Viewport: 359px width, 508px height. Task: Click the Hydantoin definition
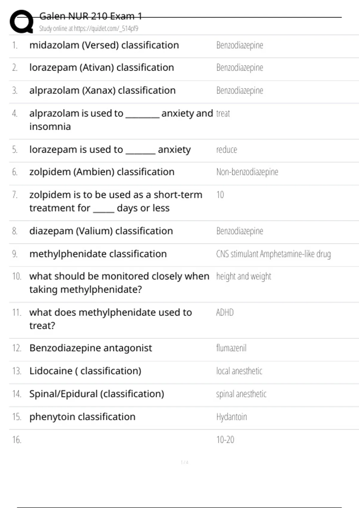coord(232,417)
